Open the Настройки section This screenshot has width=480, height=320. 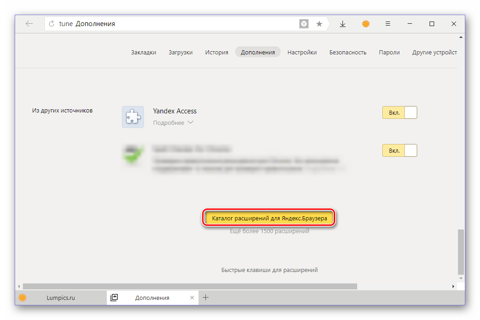[x=302, y=52]
